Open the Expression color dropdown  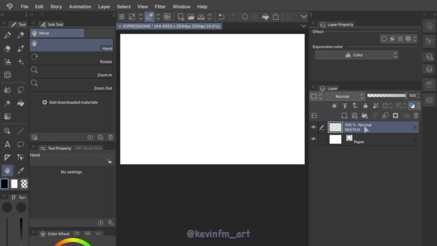357,55
